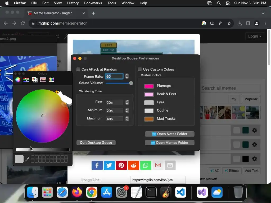Image resolution: width=271 pixels, height=203 pixels.
Task: Open Visual Studio Code from the Dock
Action: coord(180,192)
